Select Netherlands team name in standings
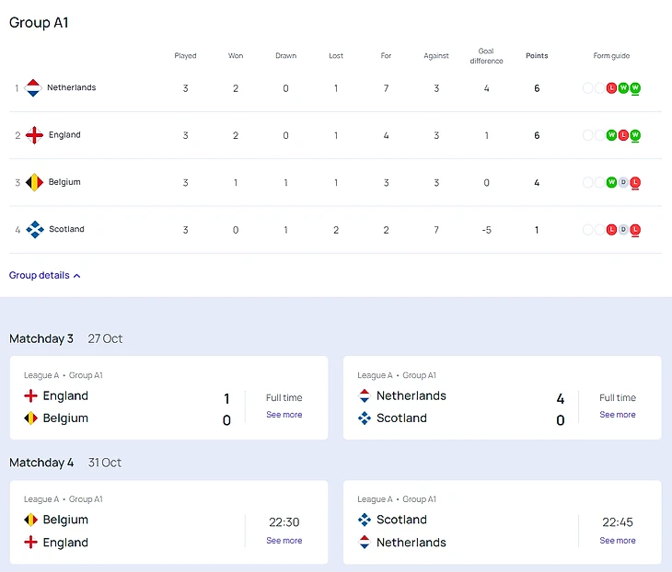 [x=72, y=88]
